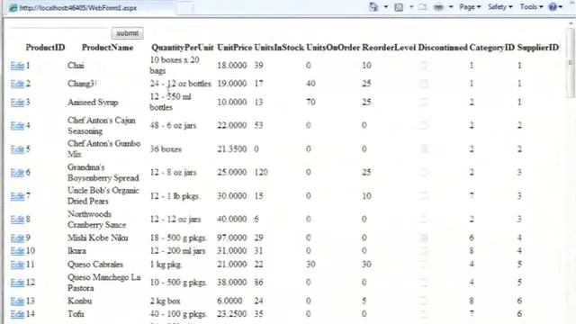Click Edit link for product 8
The image size is (576, 324).
[x=17, y=220]
